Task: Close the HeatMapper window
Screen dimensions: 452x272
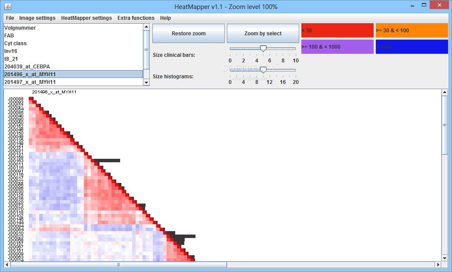Action: point(440,5)
